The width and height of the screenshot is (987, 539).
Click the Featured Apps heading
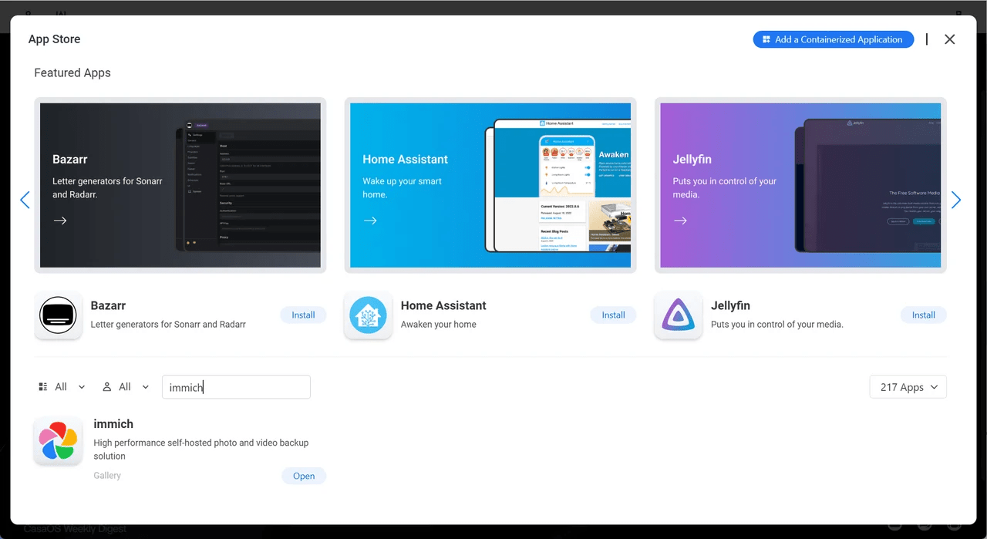pyautogui.click(x=72, y=72)
